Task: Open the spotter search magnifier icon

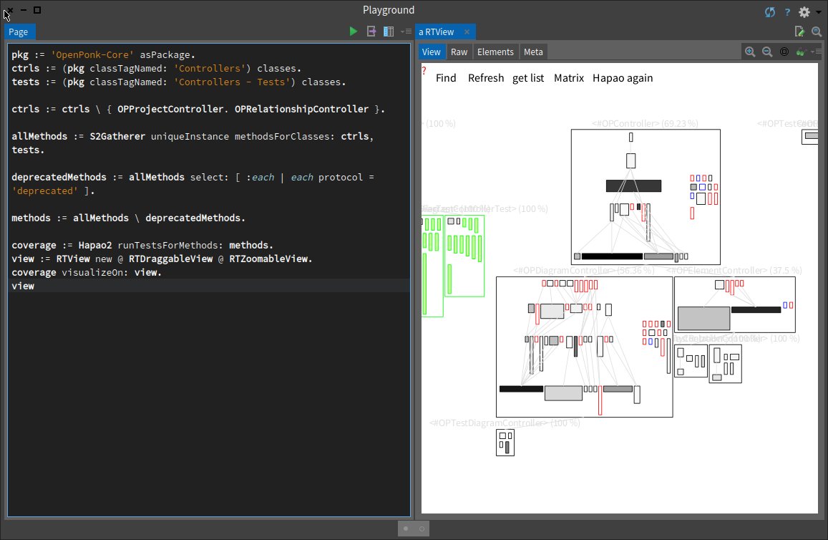Action: click(817, 32)
